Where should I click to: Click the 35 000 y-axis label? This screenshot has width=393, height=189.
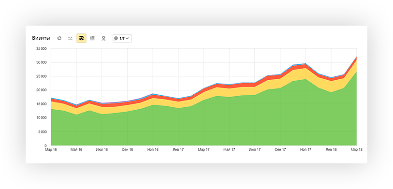coord(42,49)
